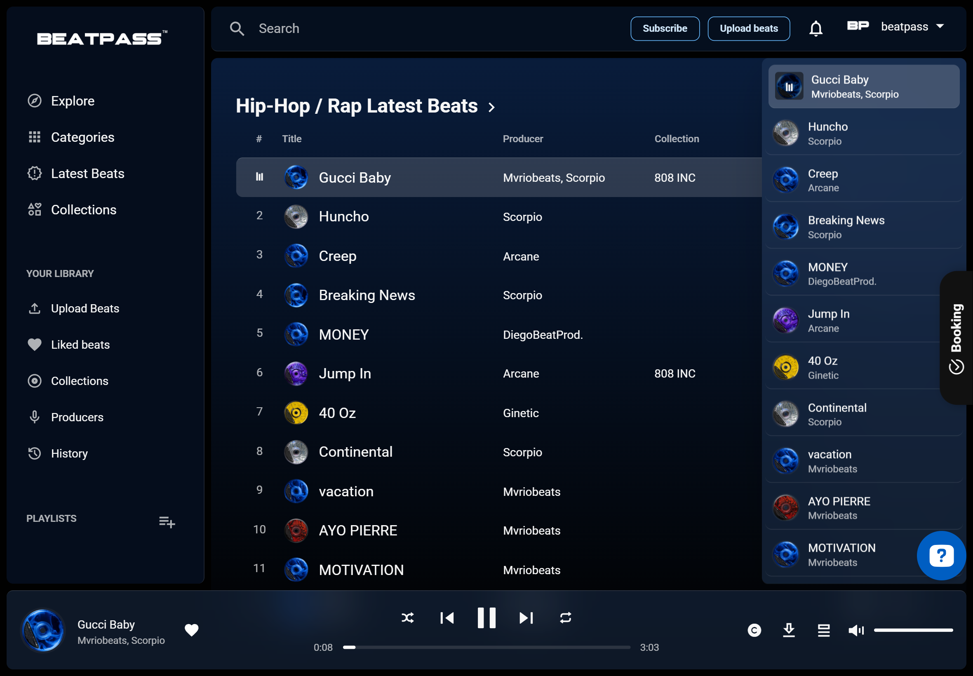Toggle the queue panel icon
The width and height of the screenshot is (973, 676).
823,630
